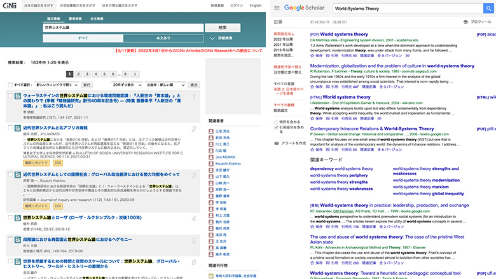Go to CiNii results page 9

tap(125, 74)
